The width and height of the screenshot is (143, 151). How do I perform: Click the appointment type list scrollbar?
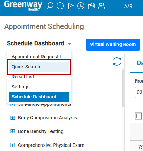coord(123,88)
